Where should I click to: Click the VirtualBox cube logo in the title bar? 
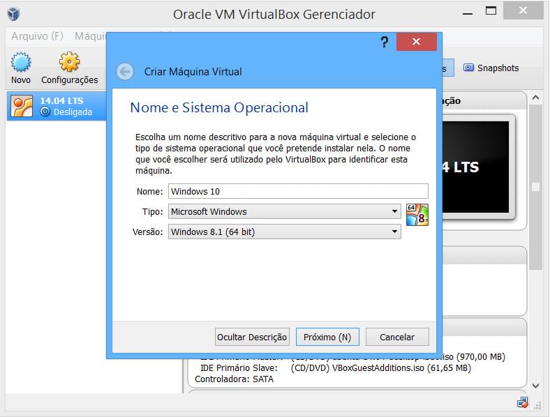[13, 15]
